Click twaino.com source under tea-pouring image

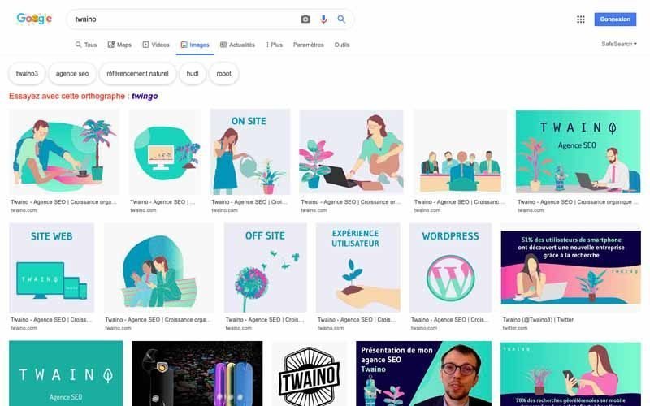point(24,210)
